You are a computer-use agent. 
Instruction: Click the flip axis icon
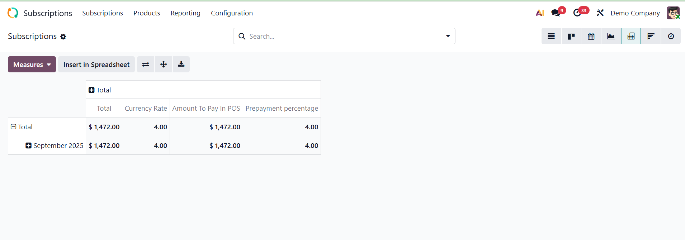[146, 64]
